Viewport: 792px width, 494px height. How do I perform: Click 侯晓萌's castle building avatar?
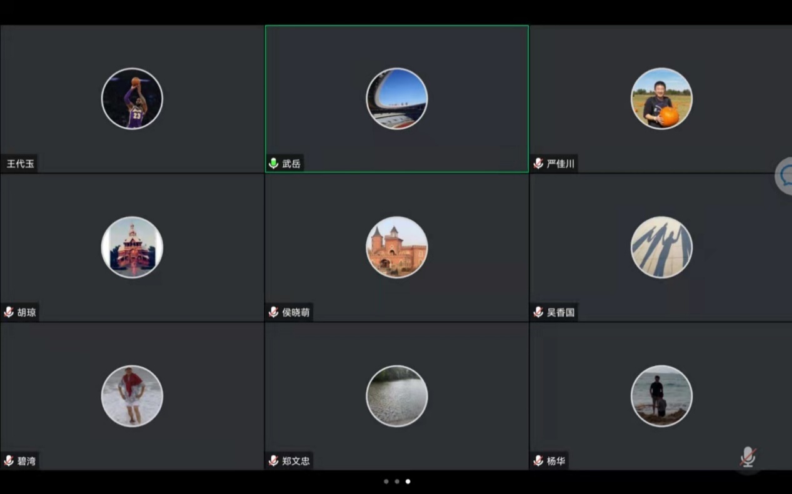click(397, 247)
